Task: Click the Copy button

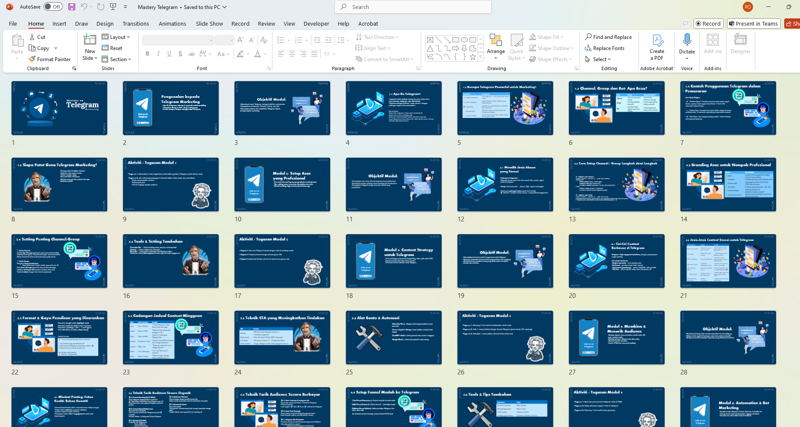Action: [x=39, y=48]
